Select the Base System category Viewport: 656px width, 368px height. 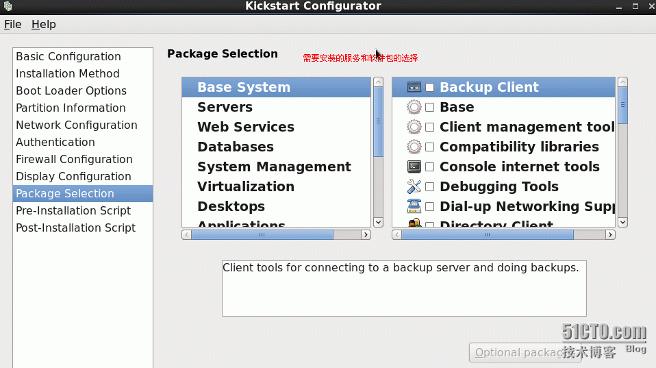point(276,87)
